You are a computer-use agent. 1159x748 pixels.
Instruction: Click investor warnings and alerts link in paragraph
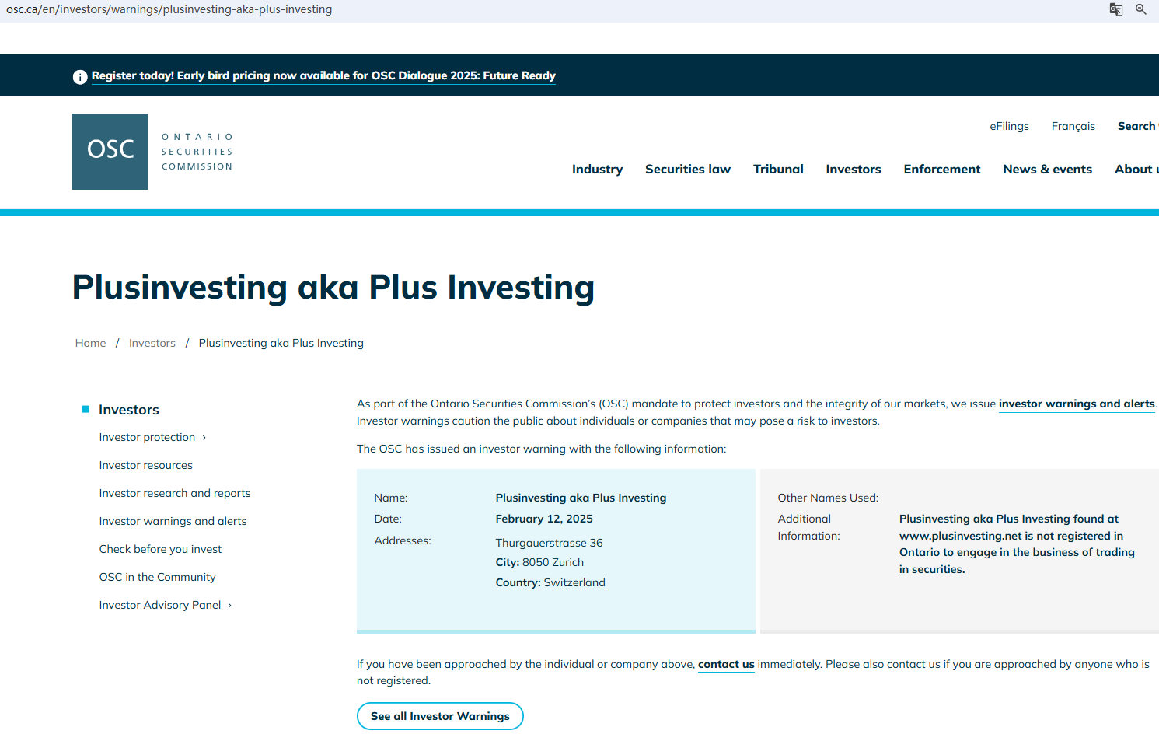click(x=1077, y=404)
